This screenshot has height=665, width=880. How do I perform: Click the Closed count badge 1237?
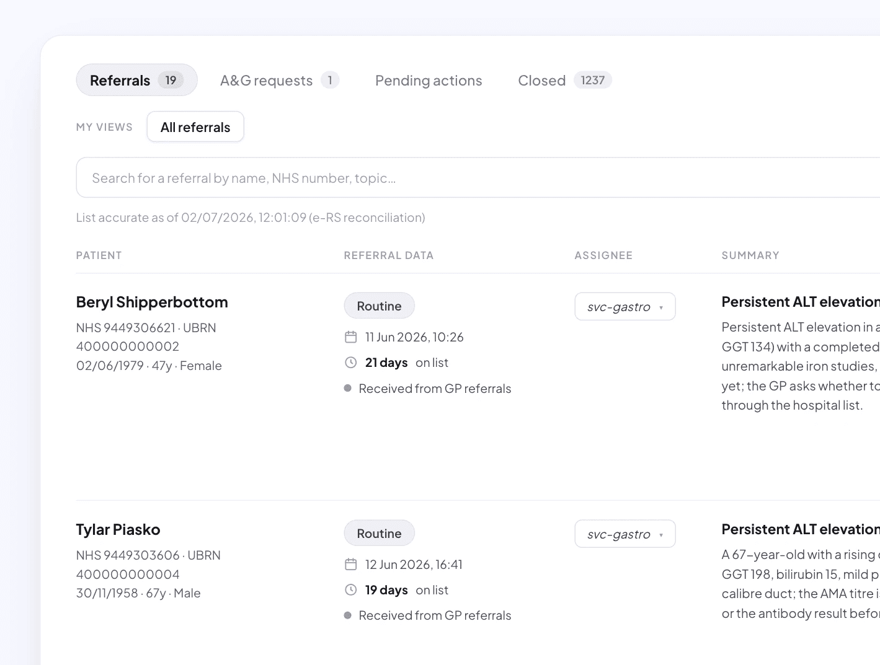(x=593, y=80)
